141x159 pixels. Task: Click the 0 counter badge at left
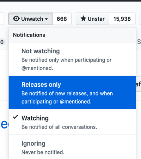2,42
